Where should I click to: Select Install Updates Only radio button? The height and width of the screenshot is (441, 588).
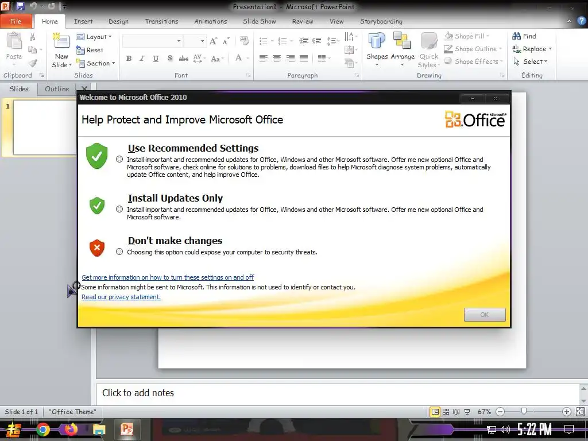pyautogui.click(x=119, y=209)
